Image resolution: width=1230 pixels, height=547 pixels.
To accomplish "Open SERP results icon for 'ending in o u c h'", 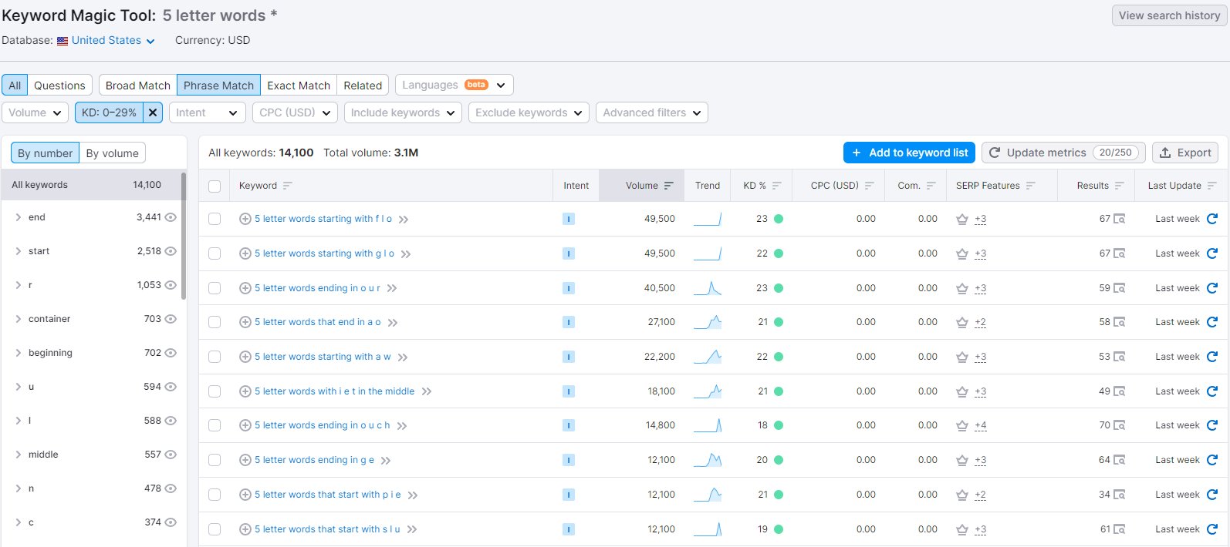I will click(1119, 425).
